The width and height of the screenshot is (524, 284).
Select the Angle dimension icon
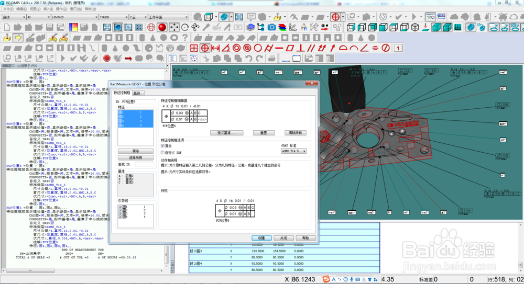(x=226, y=48)
